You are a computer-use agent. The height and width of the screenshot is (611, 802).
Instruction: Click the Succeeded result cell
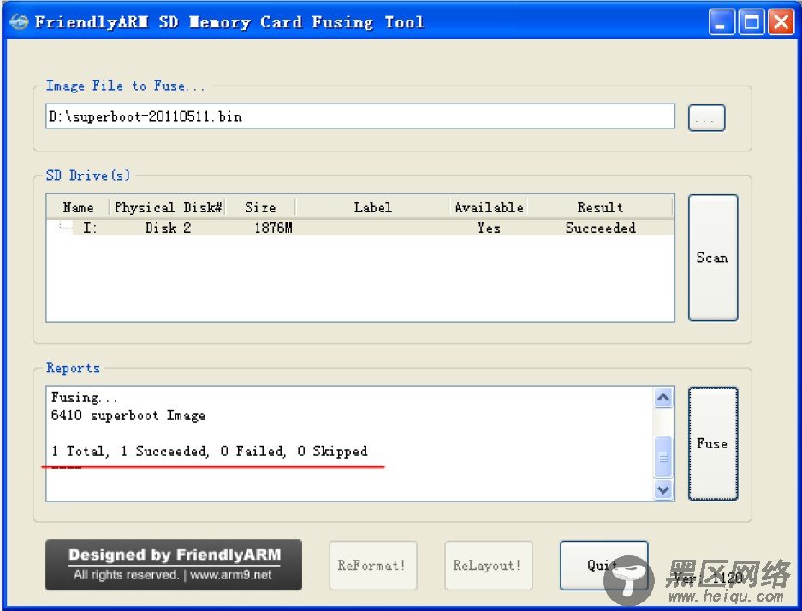click(601, 228)
